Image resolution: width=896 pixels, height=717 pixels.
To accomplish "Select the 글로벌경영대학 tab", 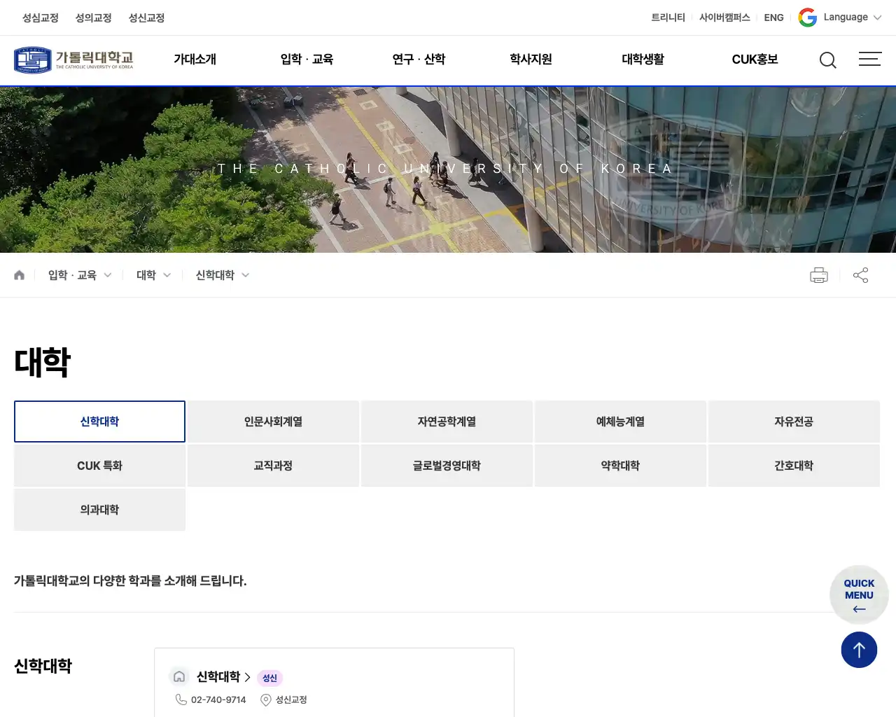I will pyautogui.click(x=447, y=466).
